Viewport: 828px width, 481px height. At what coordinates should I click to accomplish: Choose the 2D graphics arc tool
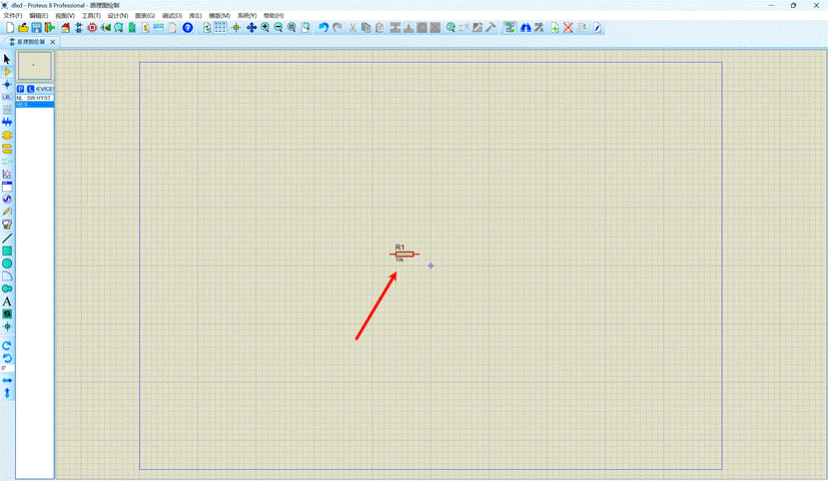(x=7, y=276)
